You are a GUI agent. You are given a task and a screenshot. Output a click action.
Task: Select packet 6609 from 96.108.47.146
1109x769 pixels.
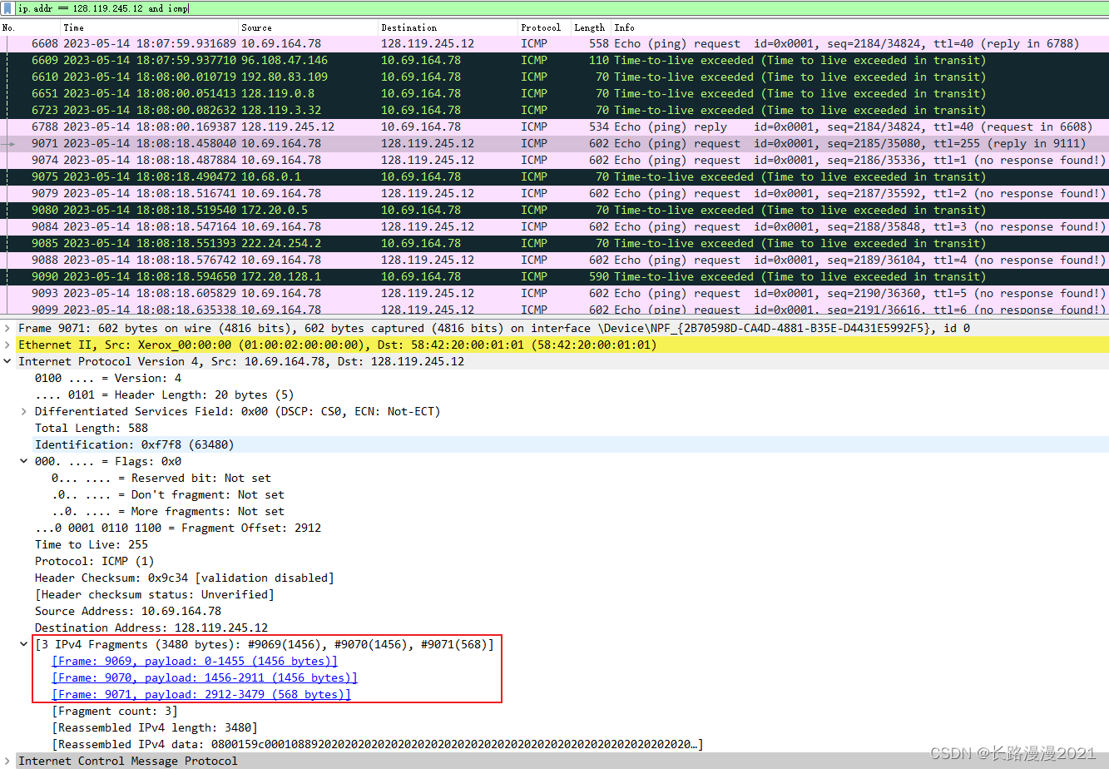(x=554, y=60)
